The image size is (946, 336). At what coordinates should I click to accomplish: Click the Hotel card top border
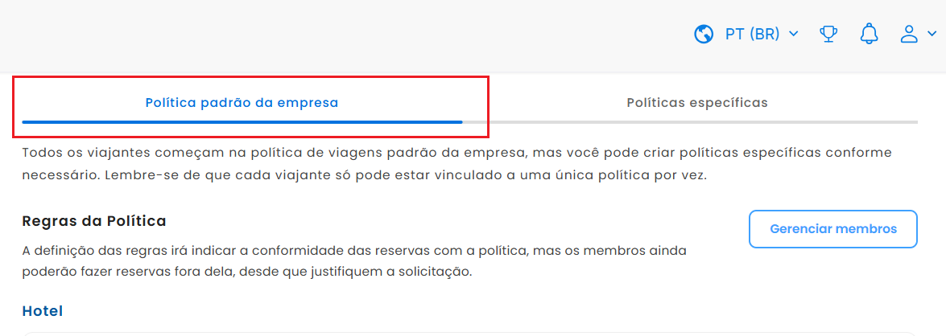[470, 333]
